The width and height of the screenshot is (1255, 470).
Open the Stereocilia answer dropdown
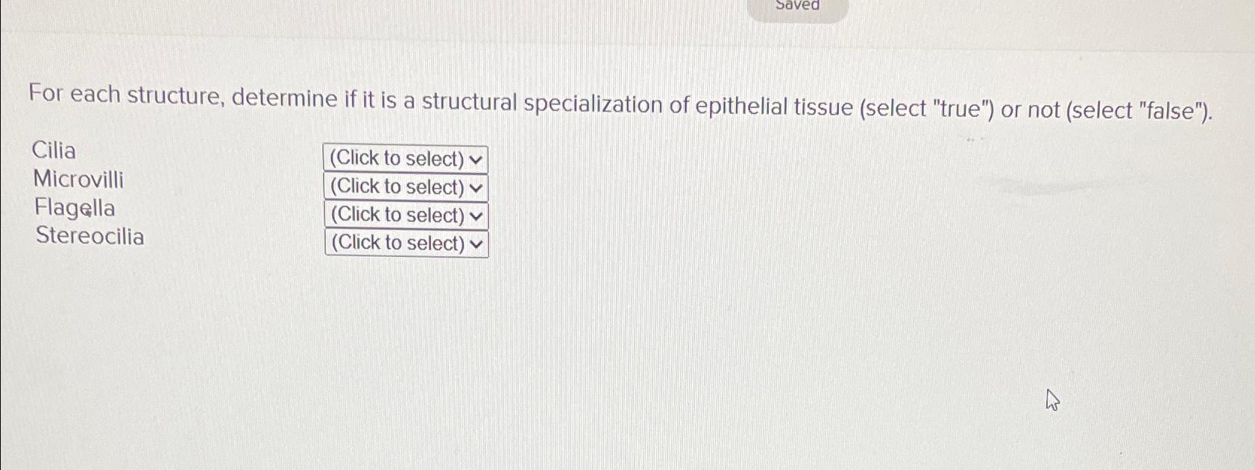click(405, 243)
